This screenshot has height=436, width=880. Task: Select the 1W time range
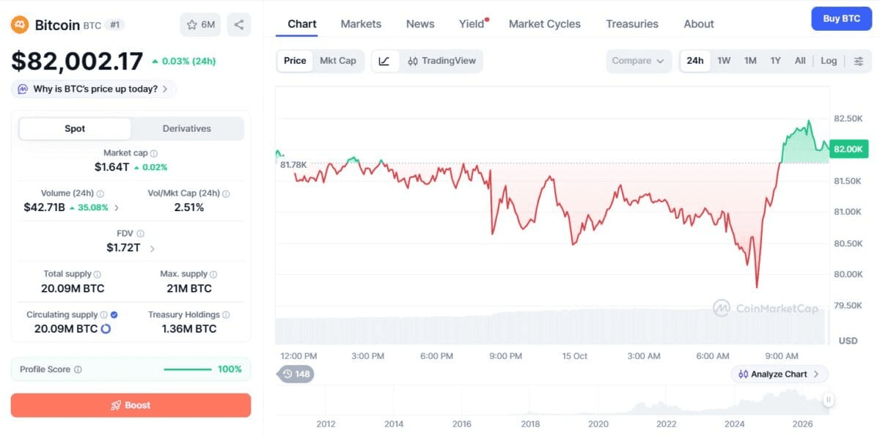pyautogui.click(x=724, y=61)
